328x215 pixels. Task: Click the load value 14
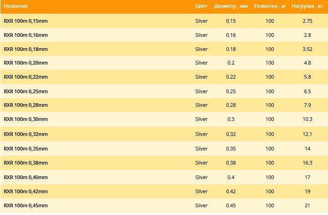pyautogui.click(x=307, y=149)
